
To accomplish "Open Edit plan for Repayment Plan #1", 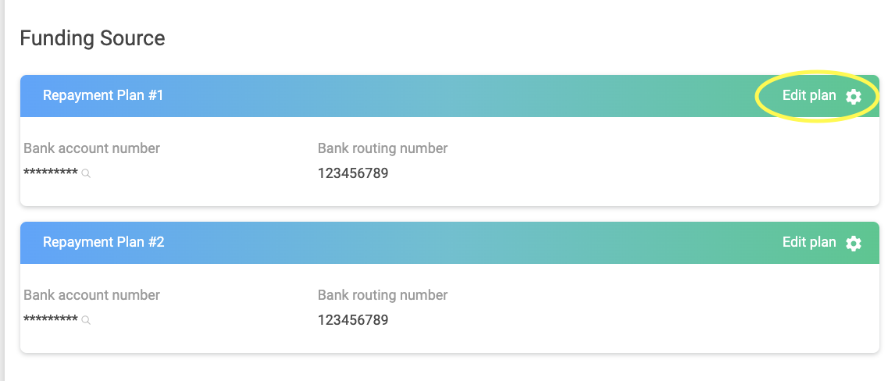I will [x=809, y=95].
